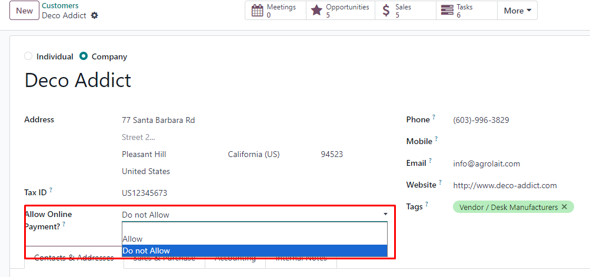Edit the Deco Addict company name
The height and width of the screenshot is (277, 590).
[x=78, y=80]
